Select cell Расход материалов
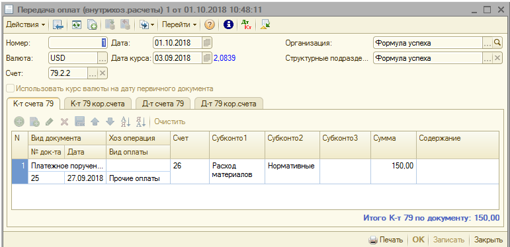510x247 pixels. point(237,171)
